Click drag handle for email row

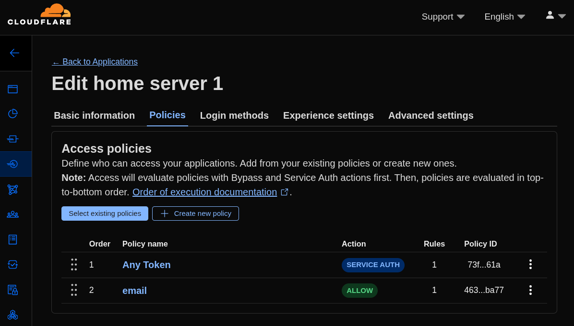[74, 290]
